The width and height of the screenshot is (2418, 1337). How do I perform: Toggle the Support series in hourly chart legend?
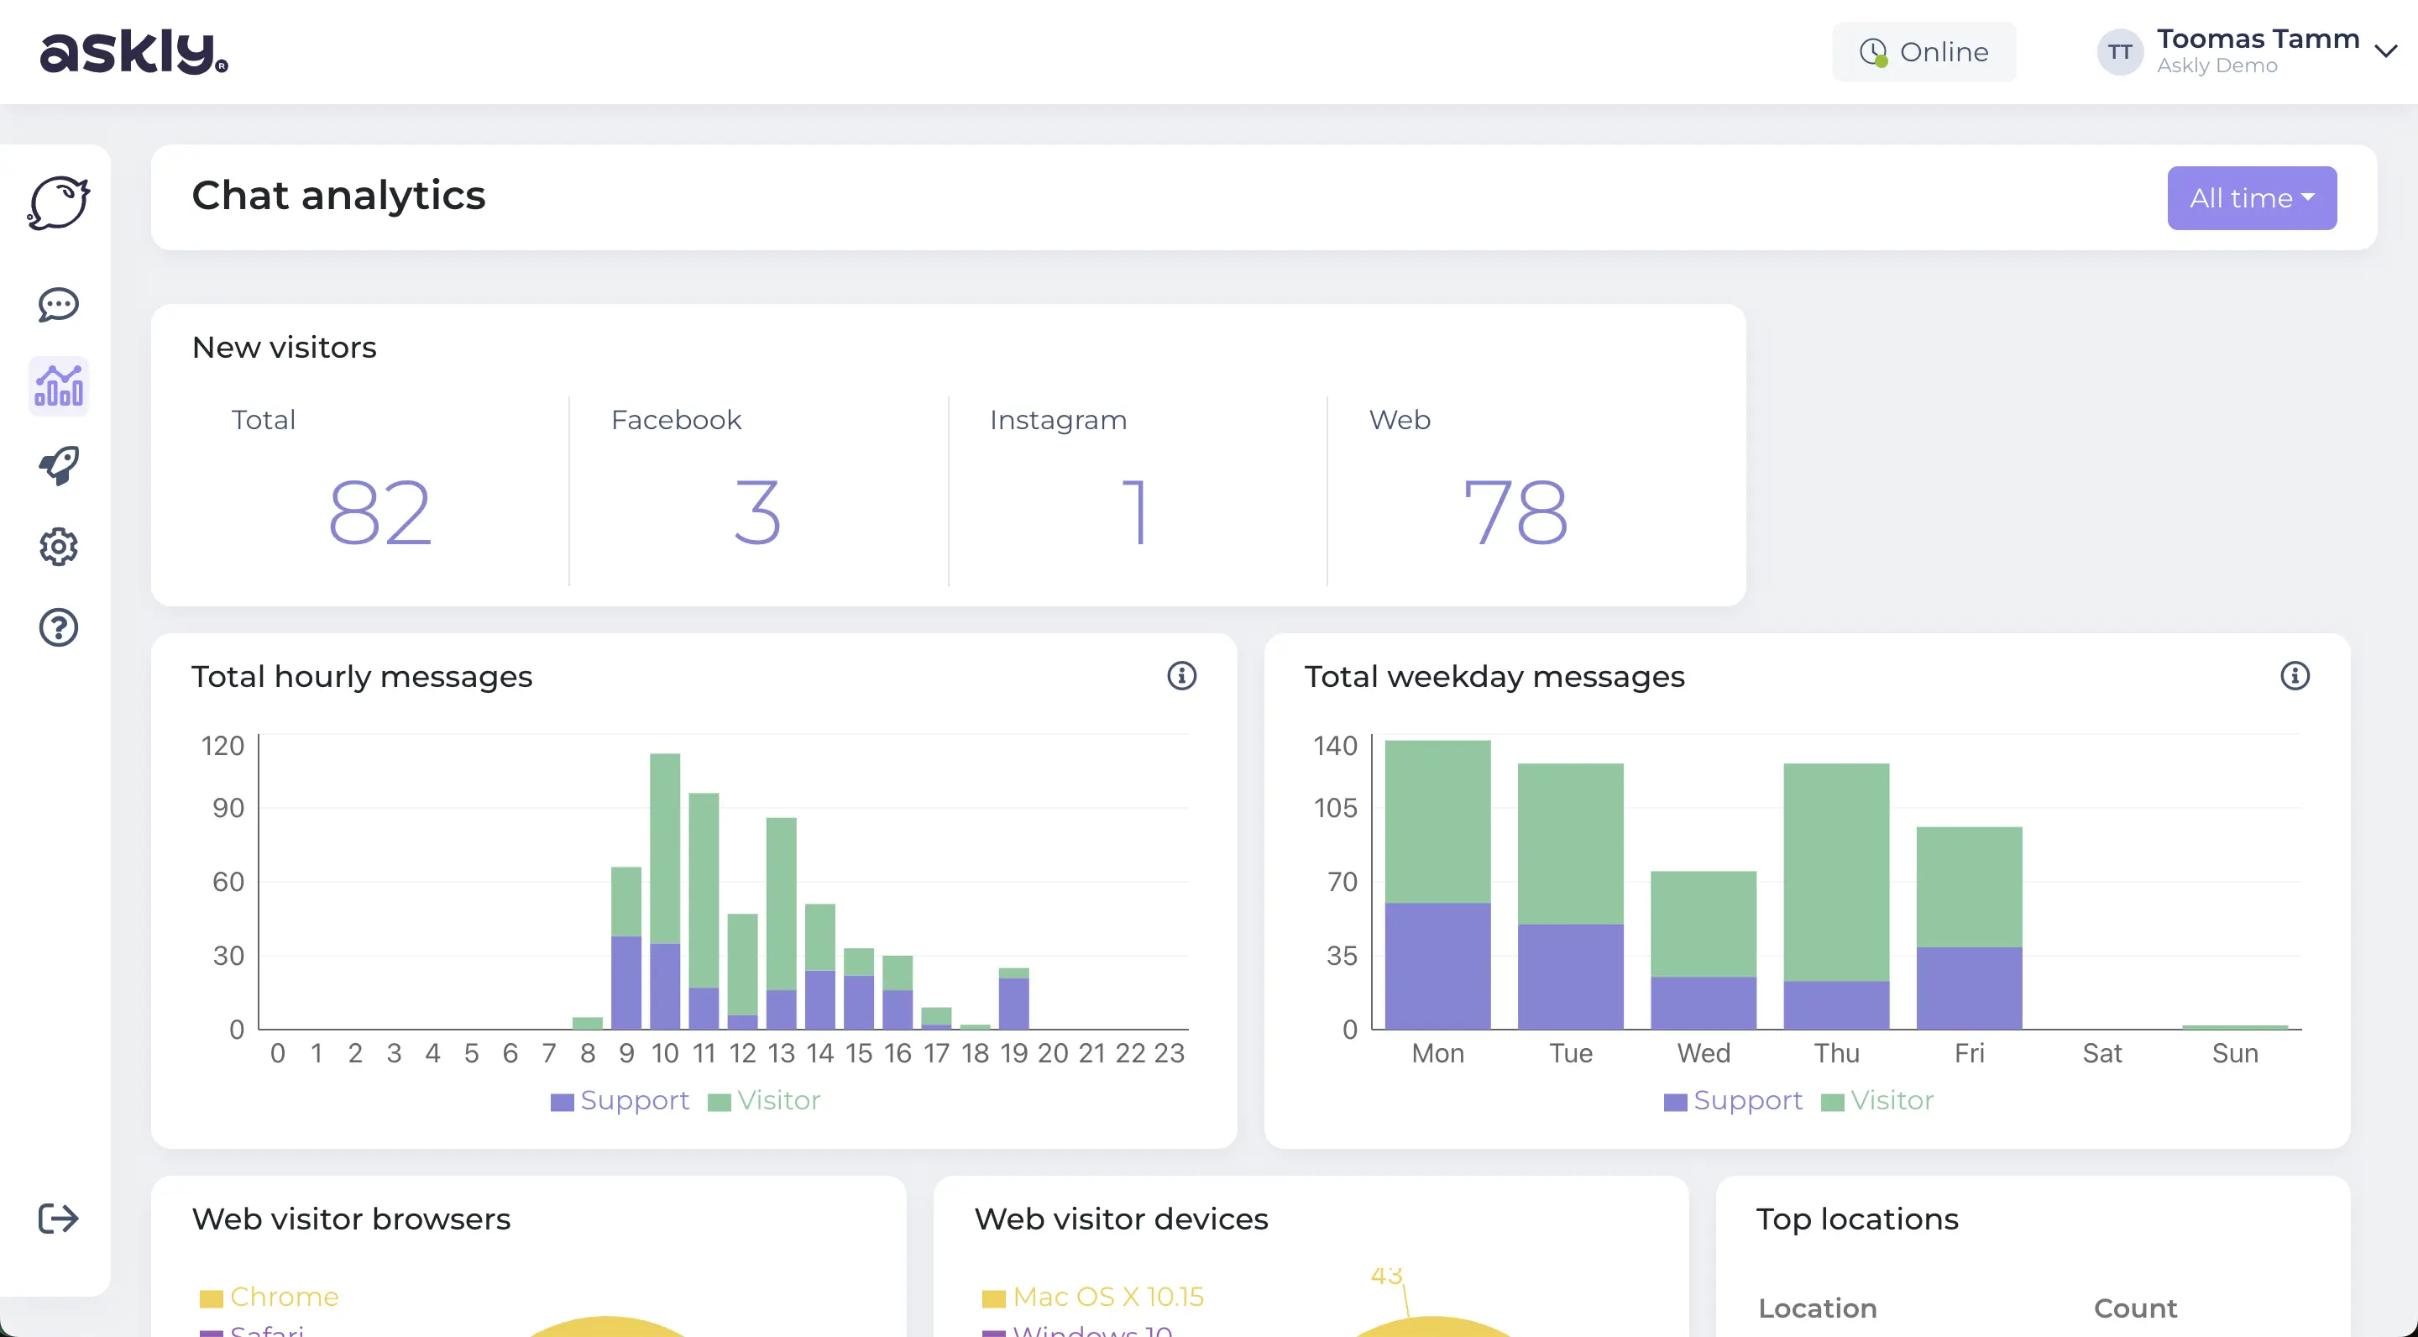pyautogui.click(x=620, y=1100)
